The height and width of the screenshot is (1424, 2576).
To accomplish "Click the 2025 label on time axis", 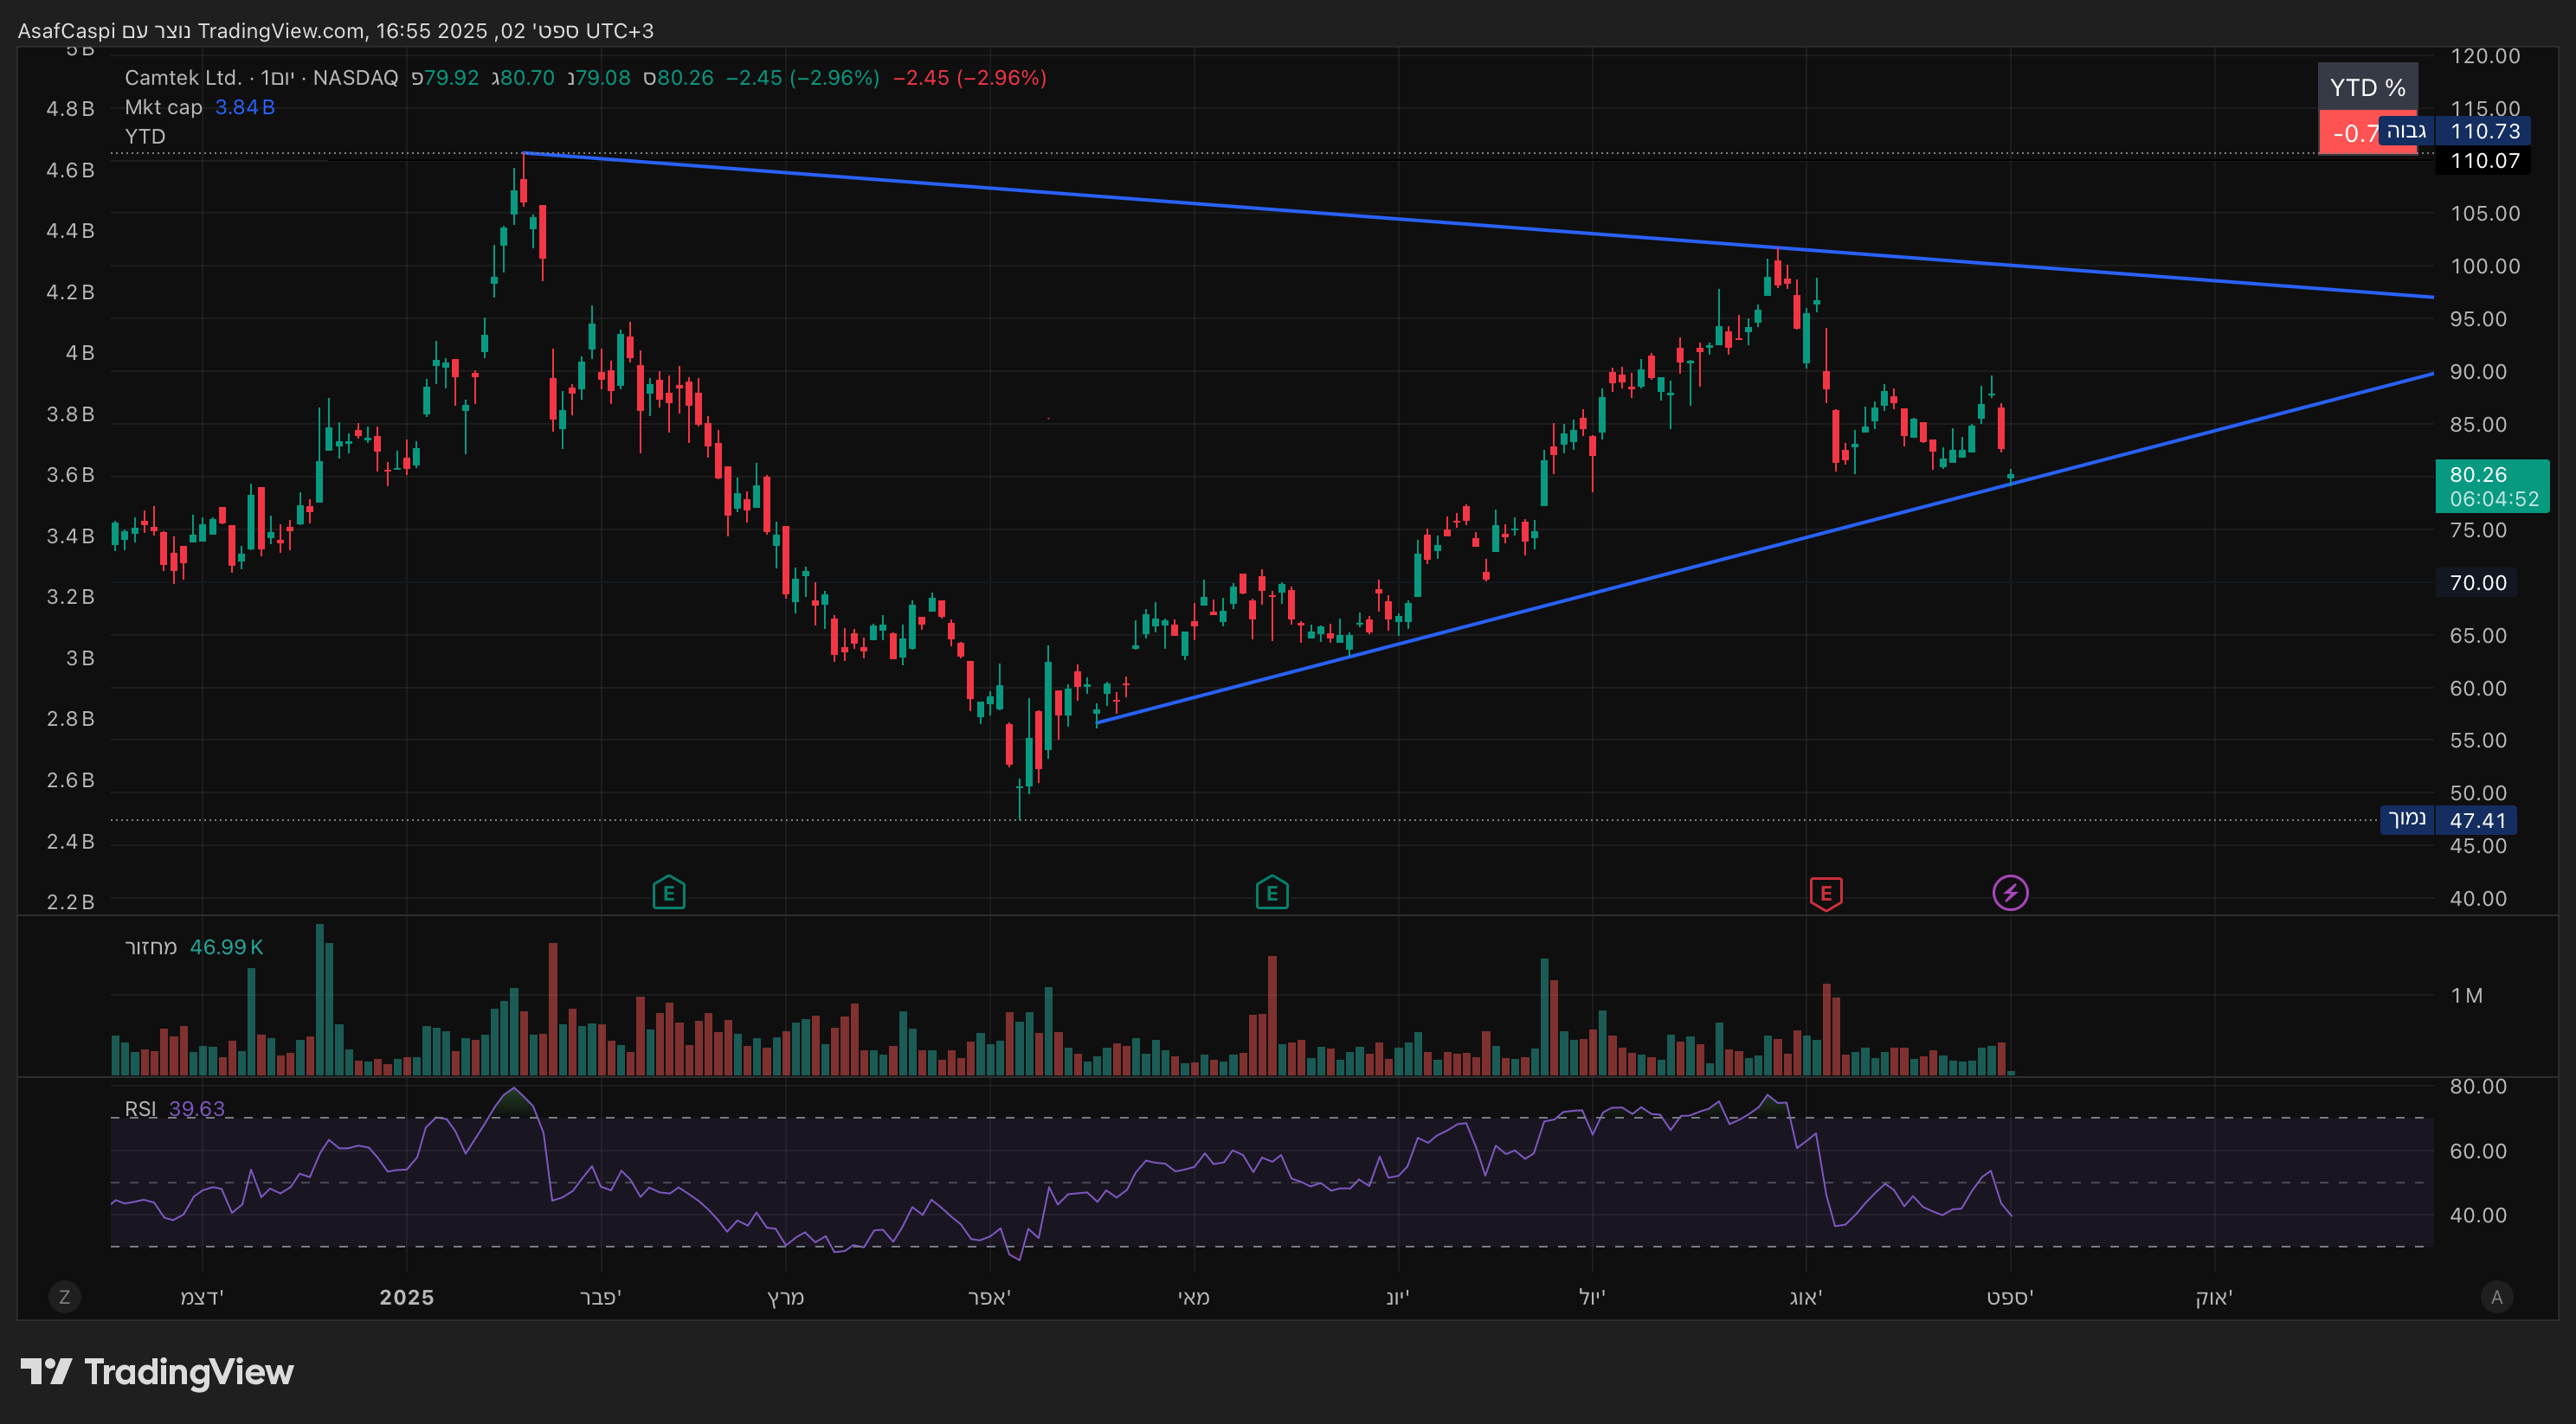I will click(x=406, y=1297).
